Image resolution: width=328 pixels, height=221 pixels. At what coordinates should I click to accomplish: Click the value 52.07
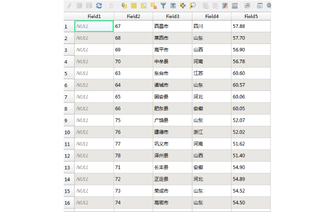239,120
